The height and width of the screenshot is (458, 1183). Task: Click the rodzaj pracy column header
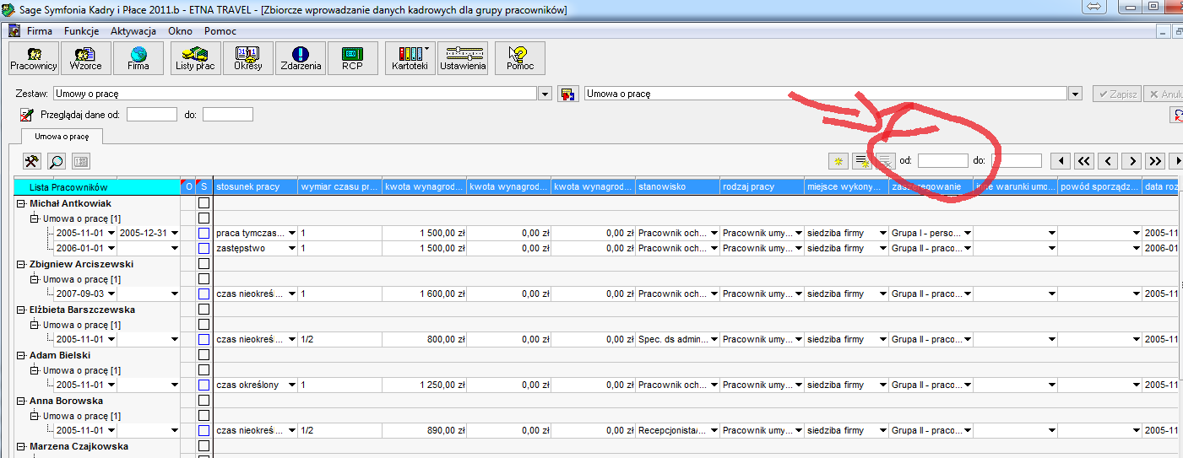(762, 186)
